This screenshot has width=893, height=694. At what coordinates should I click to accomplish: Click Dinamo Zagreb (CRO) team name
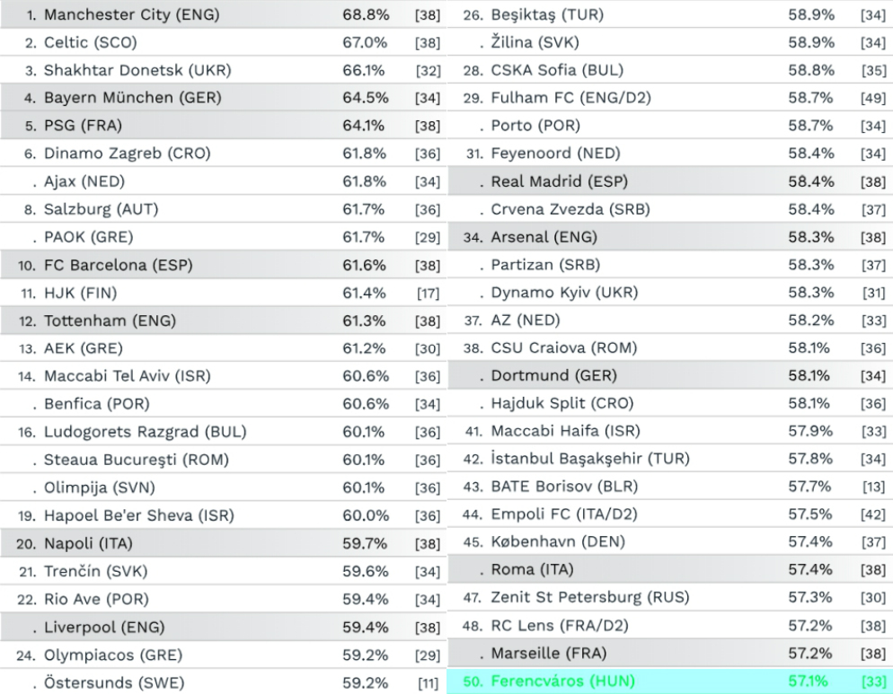[x=127, y=154]
